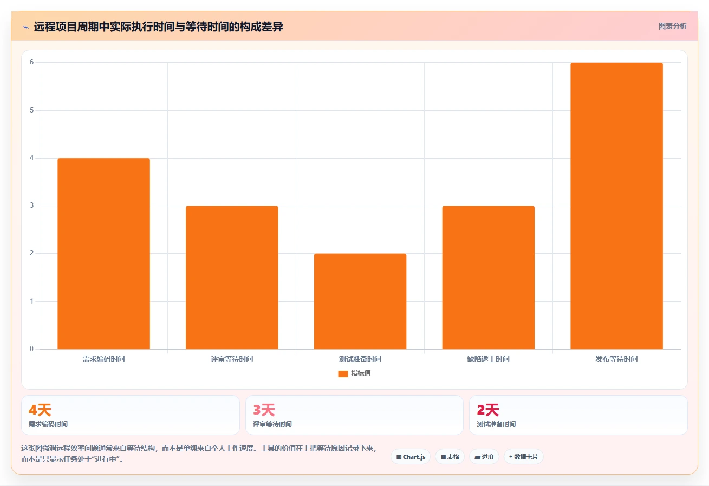The width and height of the screenshot is (709, 486).
Task: Click the 图表分析 label in header
Action: (x=672, y=26)
